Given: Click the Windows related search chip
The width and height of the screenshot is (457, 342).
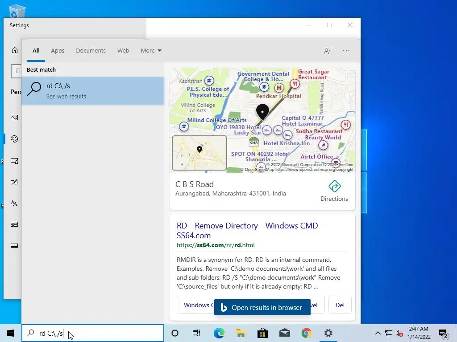Looking at the screenshot, I should [x=195, y=305].
